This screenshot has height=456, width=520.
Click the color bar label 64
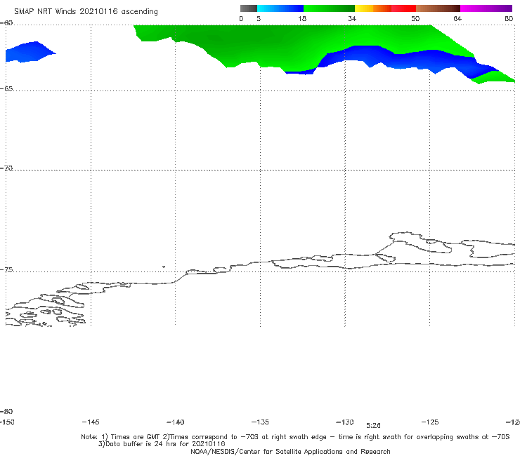[457, 19]
